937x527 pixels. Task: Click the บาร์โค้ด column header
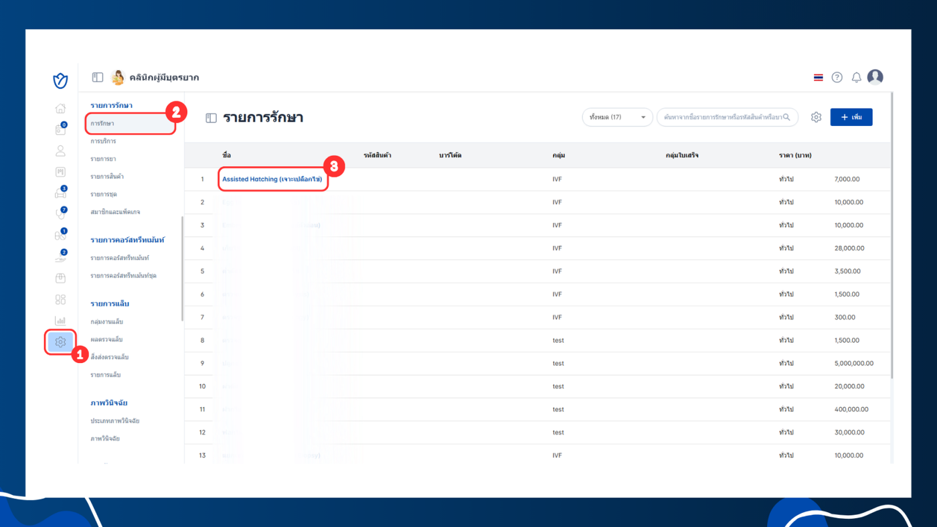tap(450, 155)
